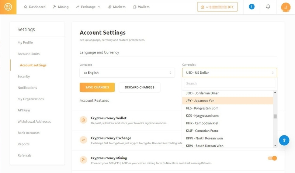This screenshot has width=295, height=173.
Task: Click the currency list scroll up arrow
Action: coord(275,92)
